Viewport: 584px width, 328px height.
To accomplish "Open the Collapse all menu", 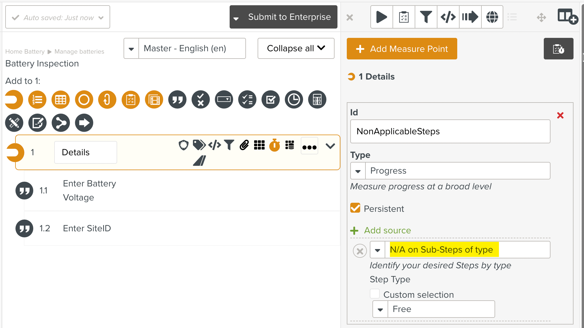I will pos(296,48).
